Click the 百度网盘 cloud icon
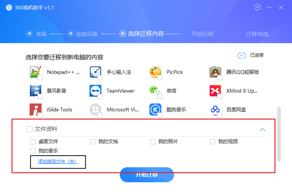Image resolution: width=292 pixels, height=195 pixels. 215,110
